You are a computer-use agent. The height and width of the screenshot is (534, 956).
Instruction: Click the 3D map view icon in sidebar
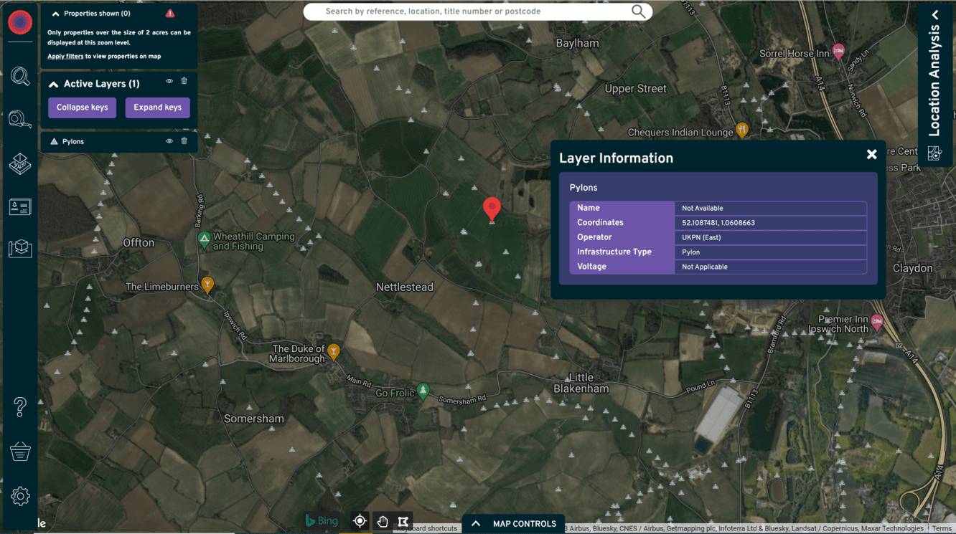[20, 249]
